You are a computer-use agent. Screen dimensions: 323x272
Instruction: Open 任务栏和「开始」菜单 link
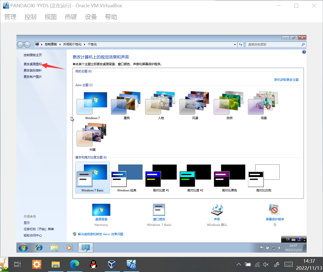(39, 229)
